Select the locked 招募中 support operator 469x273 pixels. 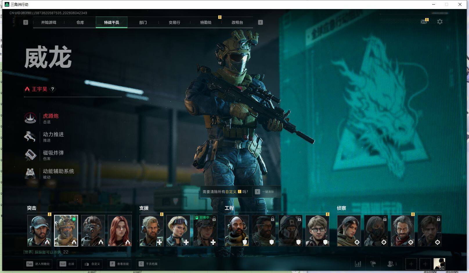[205, 231]
